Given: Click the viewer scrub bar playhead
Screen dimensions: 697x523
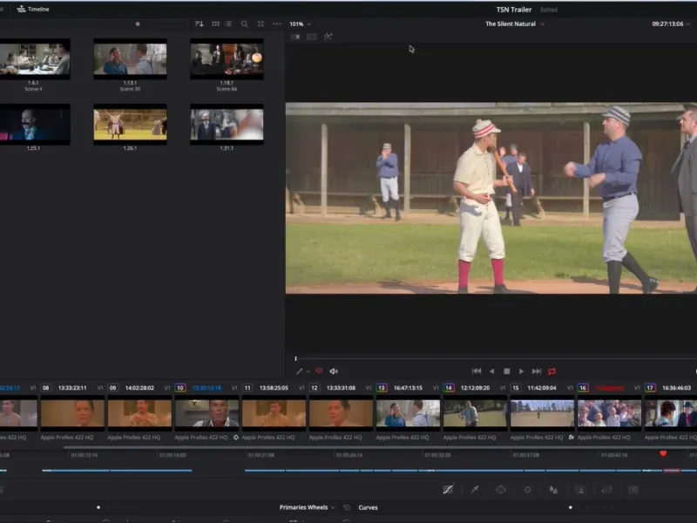Looking at the screenshot, I should click(x=295, y=358).
